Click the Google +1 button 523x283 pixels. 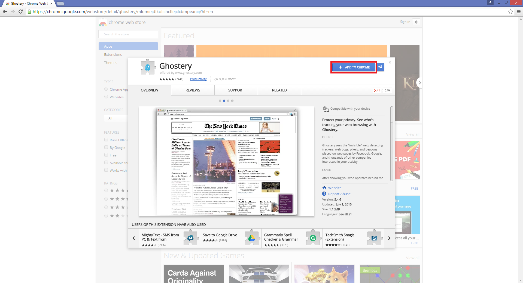[x=377, y=90]
